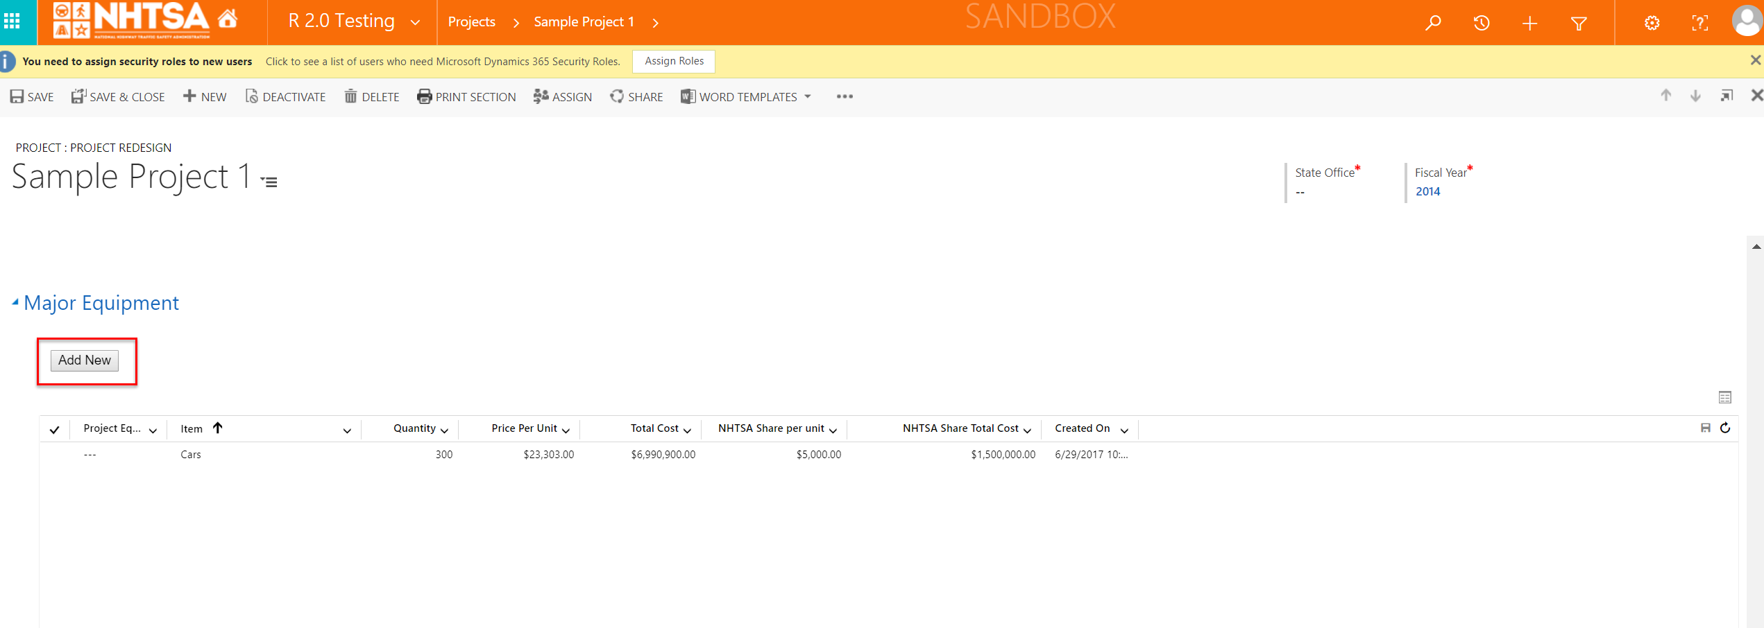Click the scrollbar up arrow
The height and width of the screenshot is (628, 1764).
point(1756,246)
